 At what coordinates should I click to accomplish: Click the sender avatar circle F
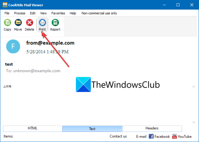(13, 46)
